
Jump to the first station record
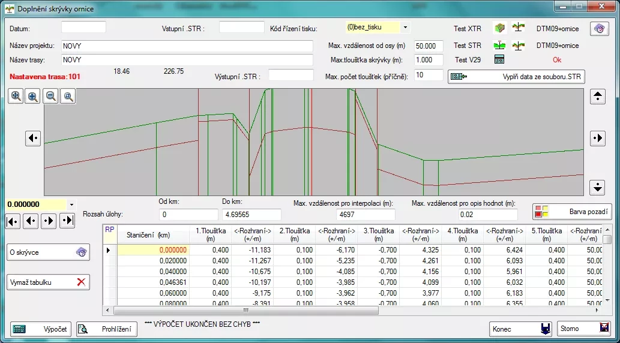coord(13,221)
